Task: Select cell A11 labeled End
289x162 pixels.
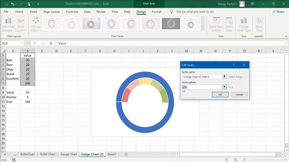Action: (x=13, y=102)
